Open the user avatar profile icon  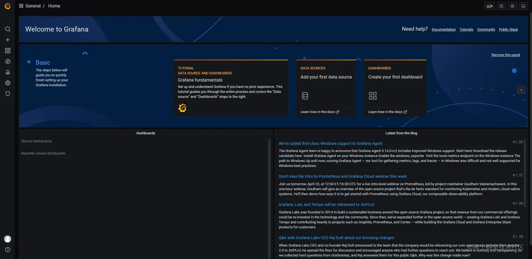(7, 239)
